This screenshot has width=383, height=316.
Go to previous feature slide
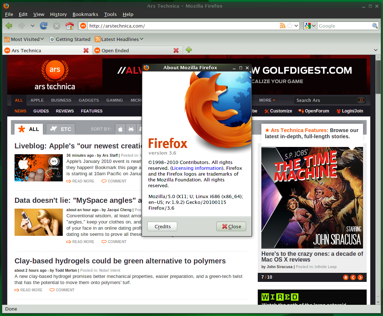pos(353,277)
